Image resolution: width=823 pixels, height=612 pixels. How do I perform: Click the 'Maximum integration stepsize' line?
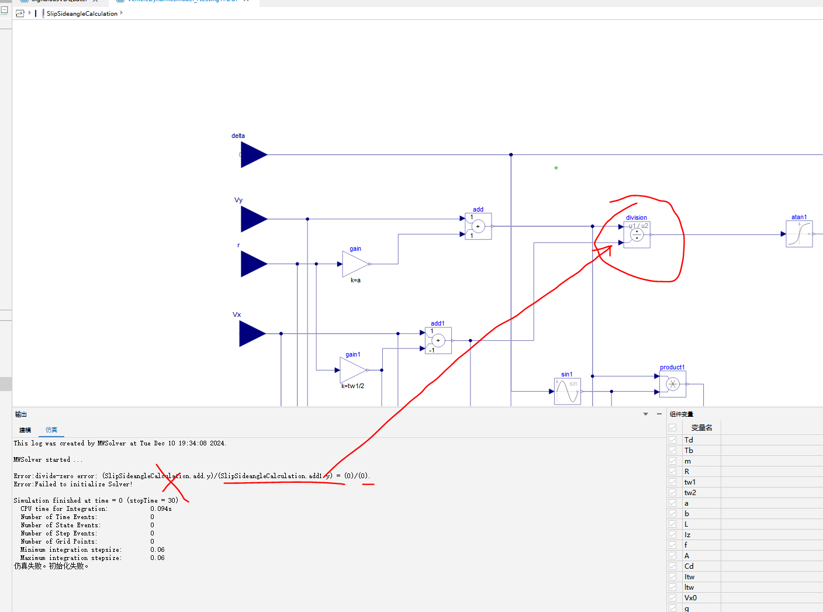(x=92, y=558)
